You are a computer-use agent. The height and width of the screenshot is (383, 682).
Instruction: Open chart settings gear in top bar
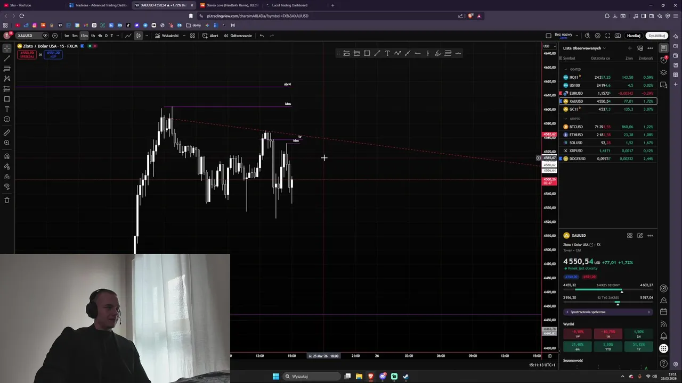pyautogui.click(x=597, y=36)
